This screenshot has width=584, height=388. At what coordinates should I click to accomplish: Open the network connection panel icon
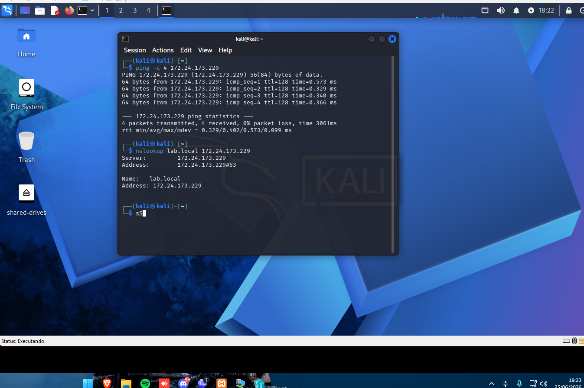tap(485, 10)
